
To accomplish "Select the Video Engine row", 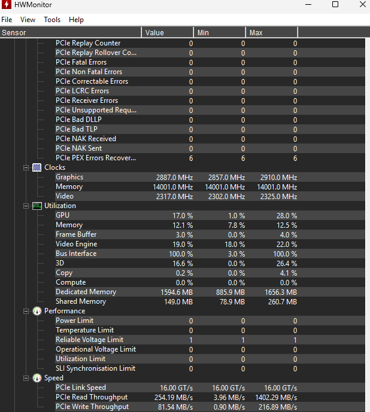I will (210, 244).
